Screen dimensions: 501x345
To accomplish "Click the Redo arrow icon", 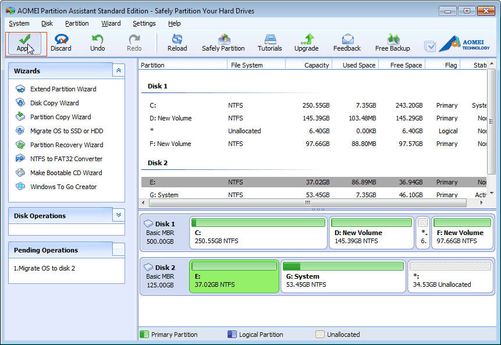I will pyautogui.click(x=134, y=40).
